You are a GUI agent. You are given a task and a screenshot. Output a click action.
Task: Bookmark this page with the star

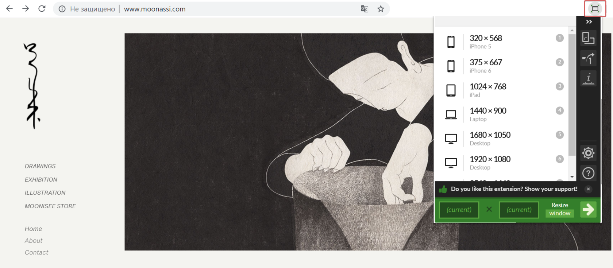pyautogui.click(x=381, y=9)
